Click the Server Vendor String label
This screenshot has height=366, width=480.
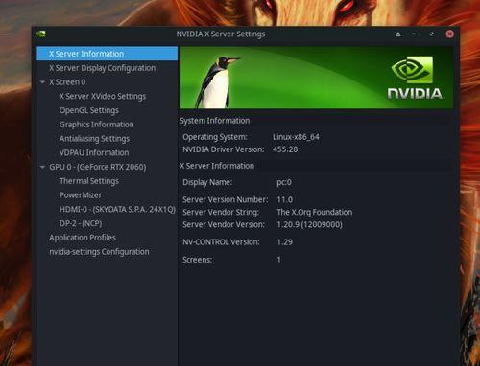[x=221, y=212]
